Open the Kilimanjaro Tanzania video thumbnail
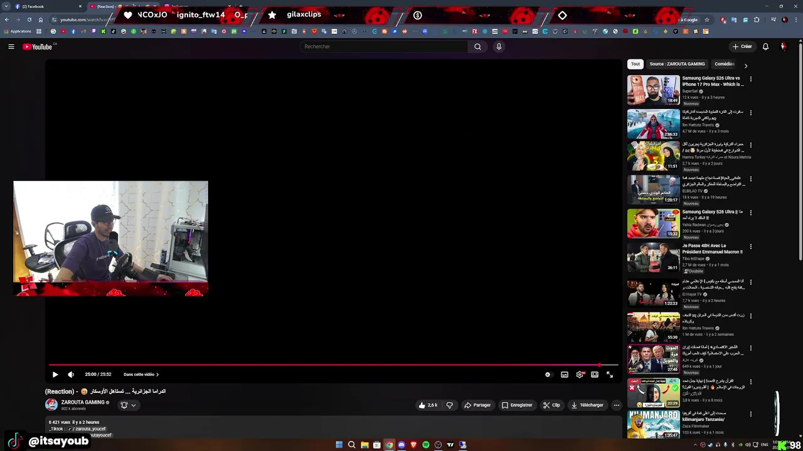Screen dimensions: 803x451 pos(653,425)
